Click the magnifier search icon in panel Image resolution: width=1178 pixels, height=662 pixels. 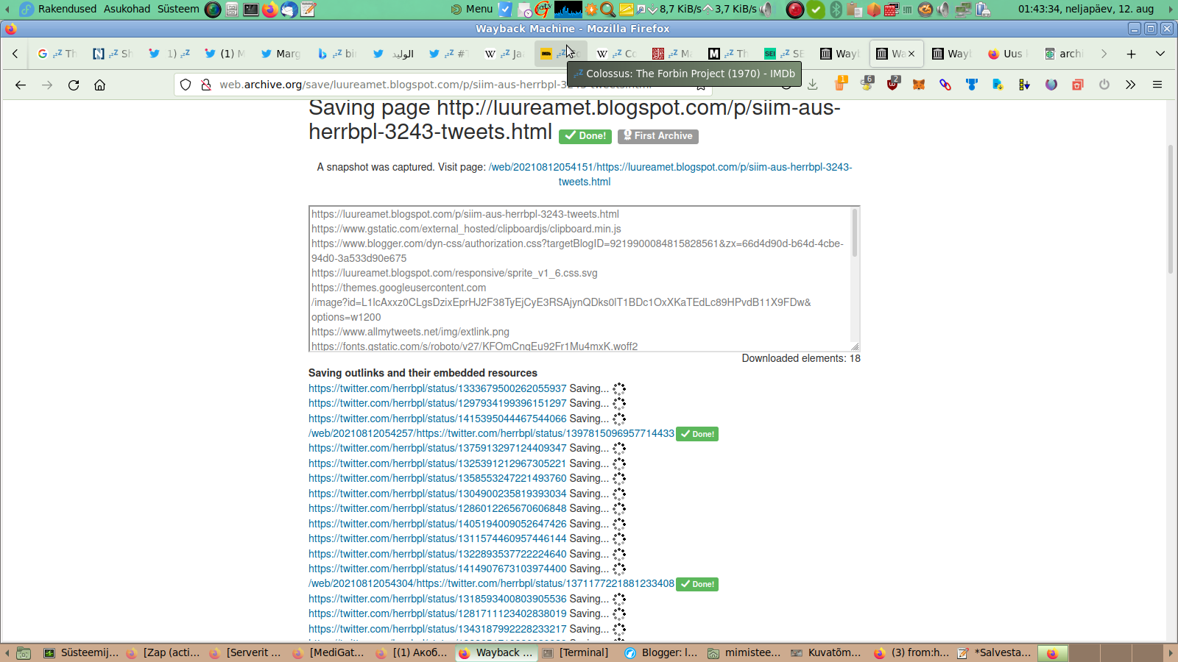point(608,9)
